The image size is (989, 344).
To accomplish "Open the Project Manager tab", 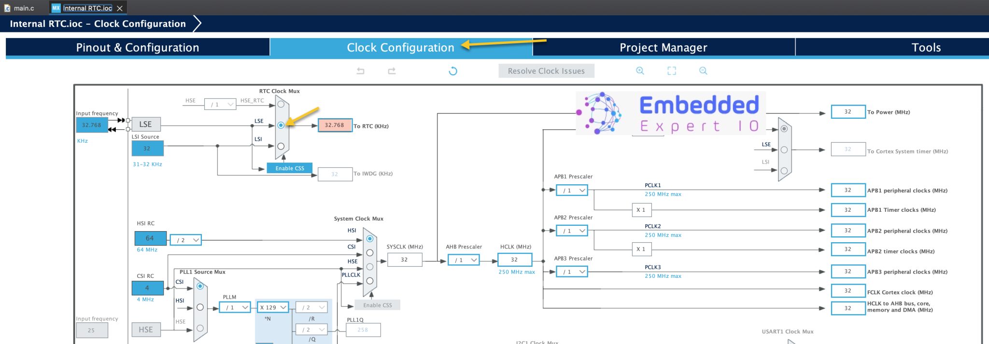I will point(663,47).
